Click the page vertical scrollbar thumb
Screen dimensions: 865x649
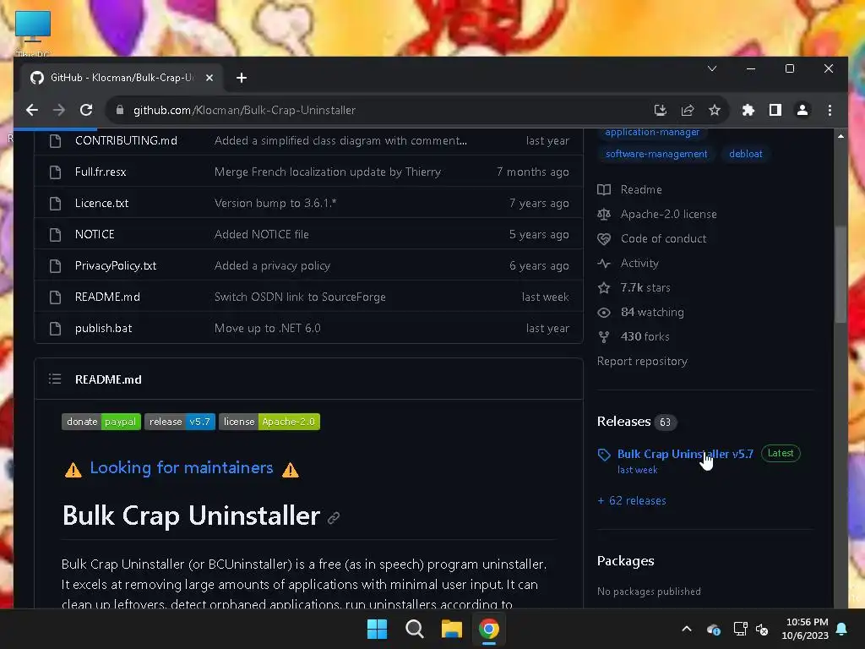pos(841,275)
